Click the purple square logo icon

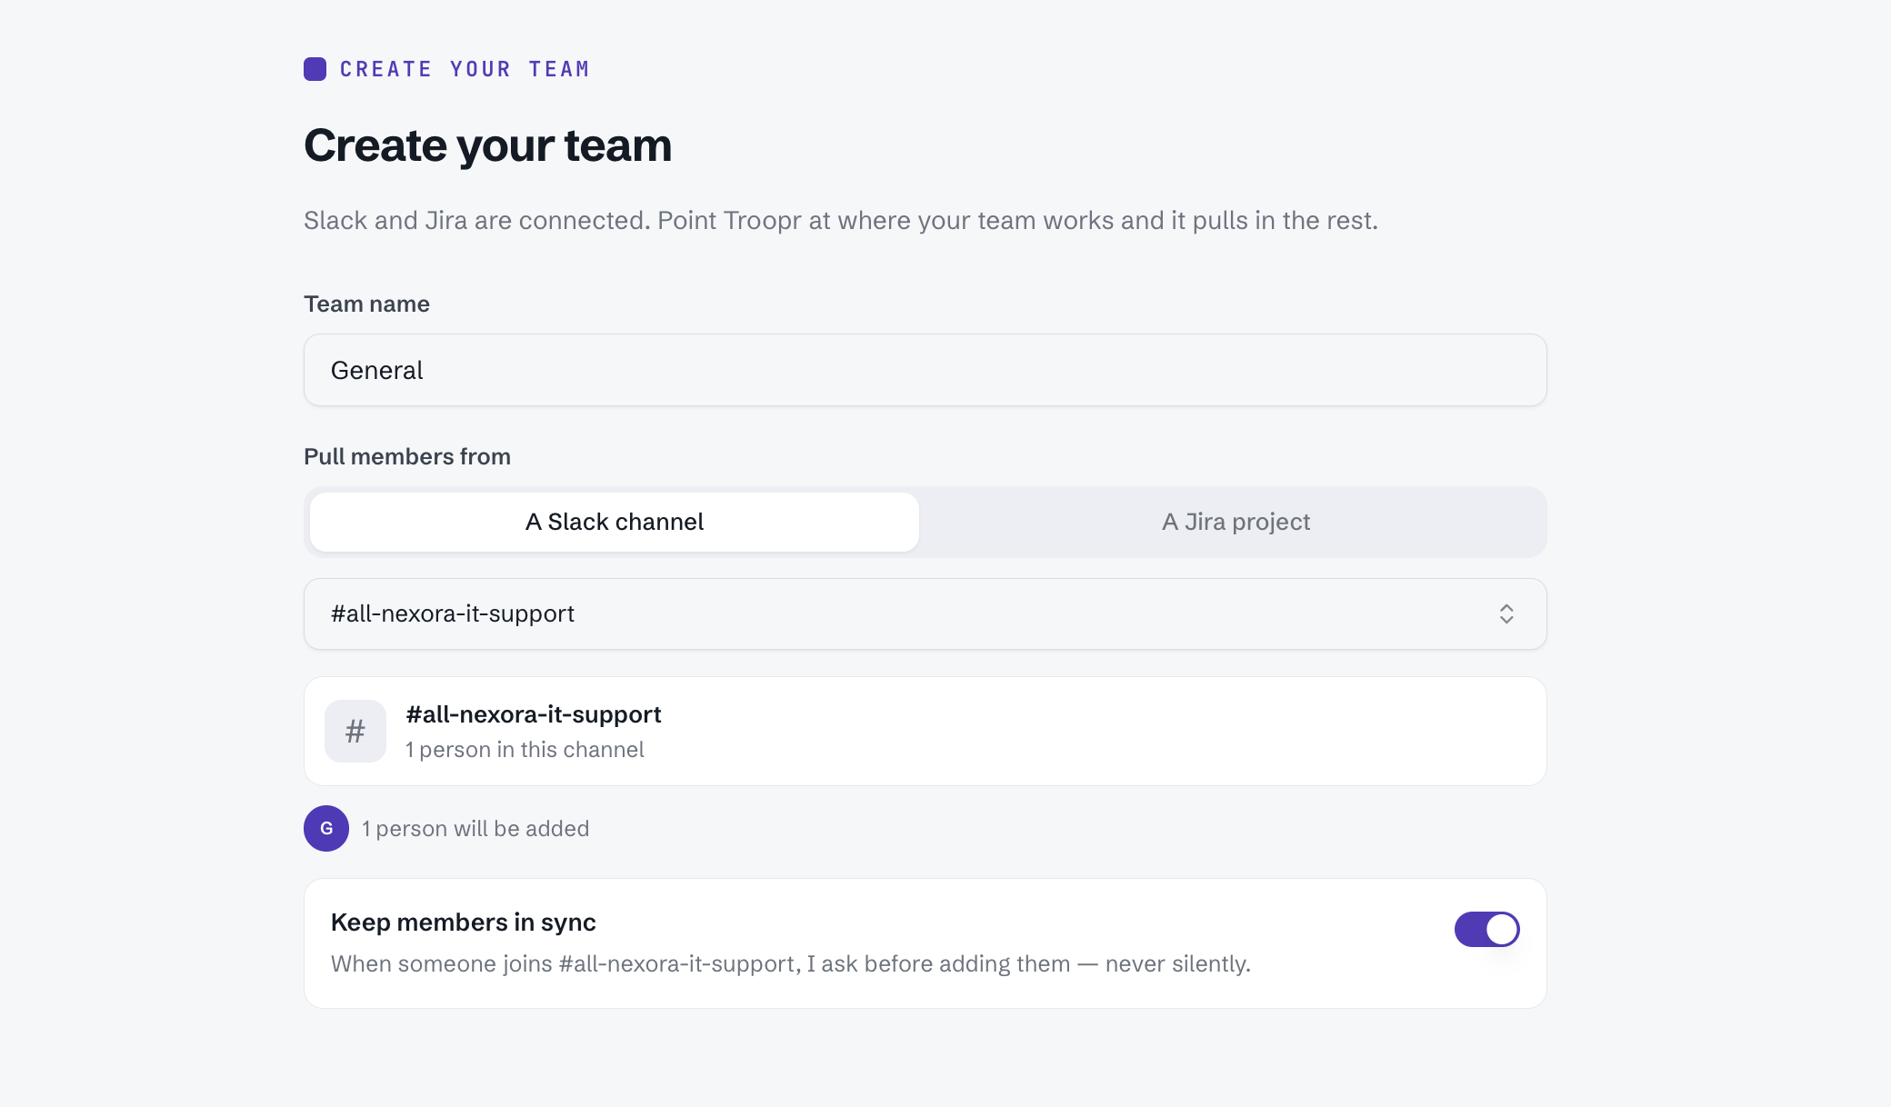click(x=315, y=69)
